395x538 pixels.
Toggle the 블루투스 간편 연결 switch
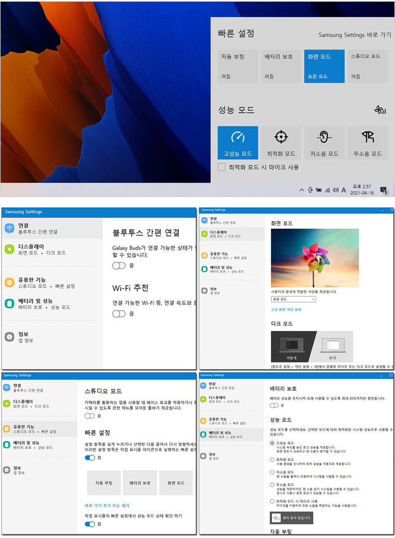click(118, 265)
